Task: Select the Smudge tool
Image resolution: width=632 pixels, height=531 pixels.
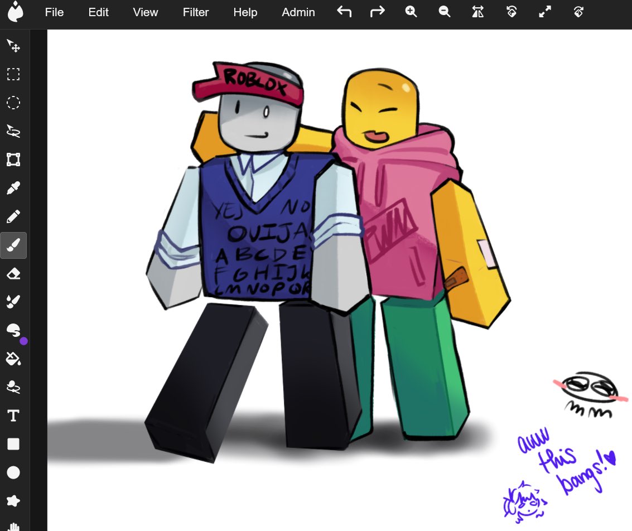Action: point(13,330)
